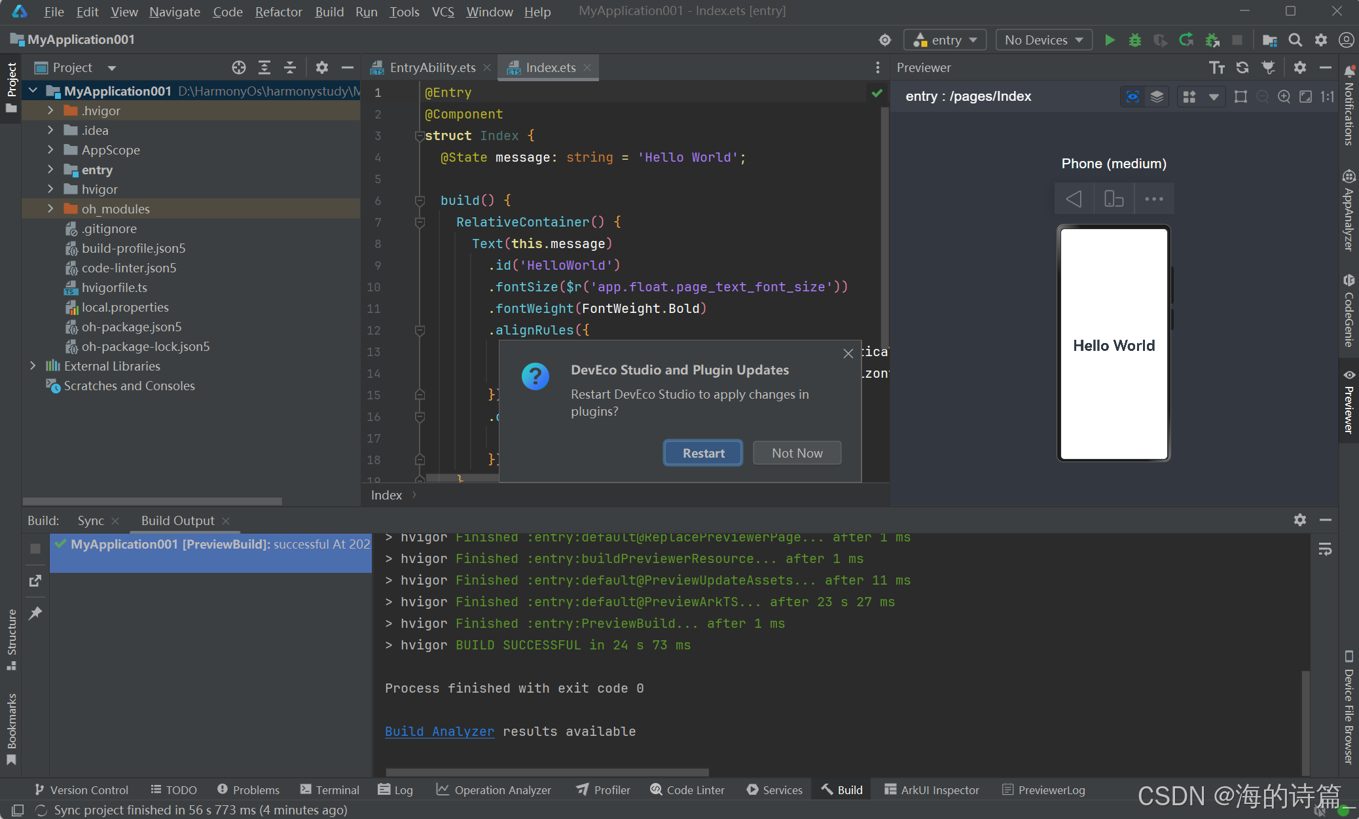Expand the entry module folder
Viewport: 1359px width, 819px height.
[x=50, y=170]
